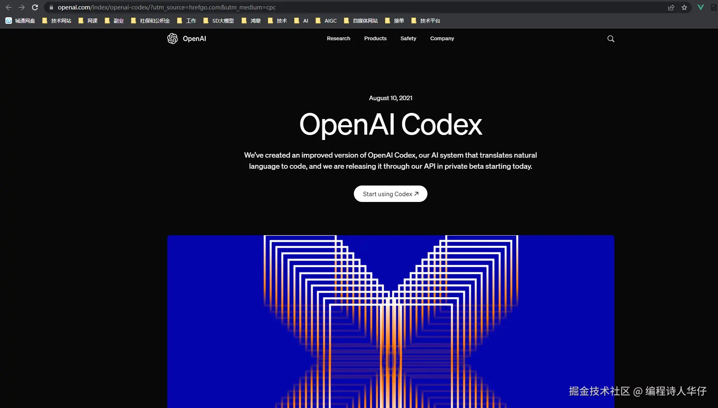Image resolution: width=718 pixels, height=408 pixels.
Task: Click the "OpenAI Codex" page heading
Action: (x=390, y=124)
